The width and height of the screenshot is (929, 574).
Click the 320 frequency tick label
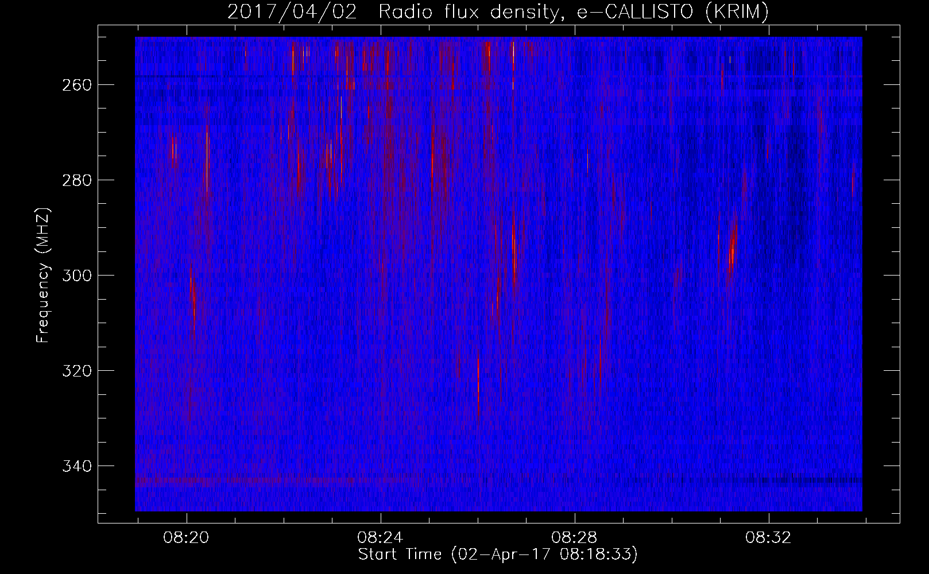(77, 371)
